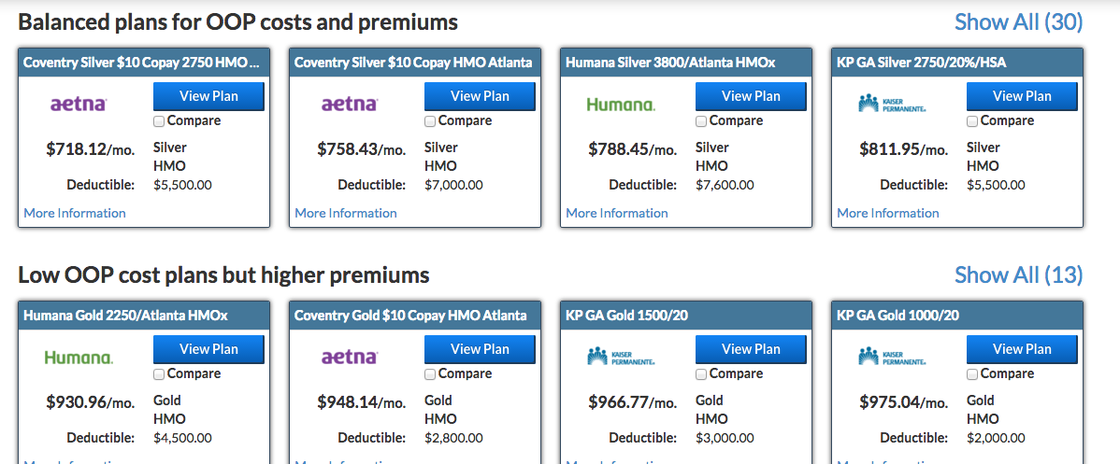Check Compare for Coventry Silver $10 Copay 2750 plan
Viewport: 1120px width, 464px height.
point(159,121)
